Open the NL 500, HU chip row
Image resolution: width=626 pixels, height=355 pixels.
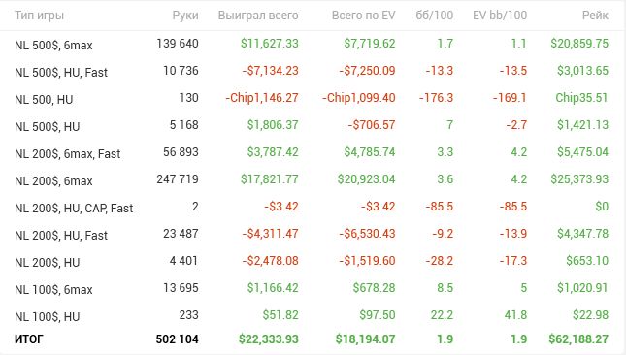312,99
